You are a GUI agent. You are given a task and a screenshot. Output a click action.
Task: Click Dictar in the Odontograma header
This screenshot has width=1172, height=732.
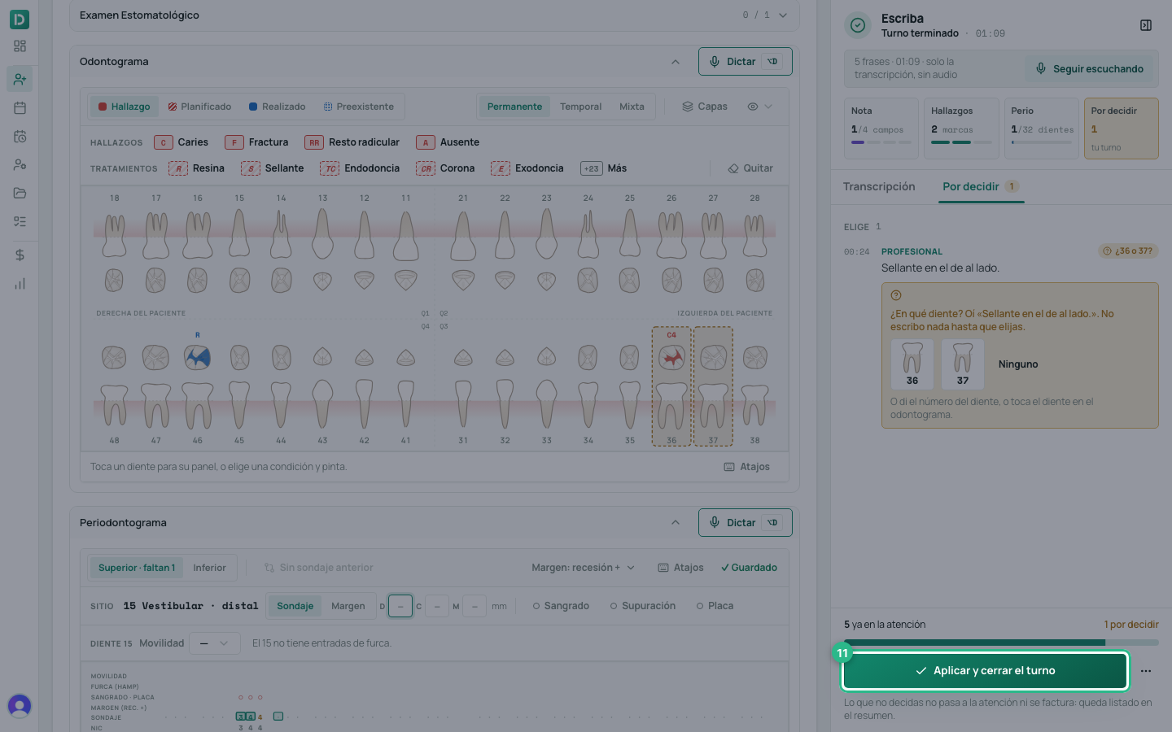pyautogui.click(x=745, y=62)
